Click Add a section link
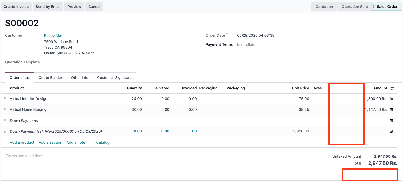403x182 pixels. coord(50,142)
